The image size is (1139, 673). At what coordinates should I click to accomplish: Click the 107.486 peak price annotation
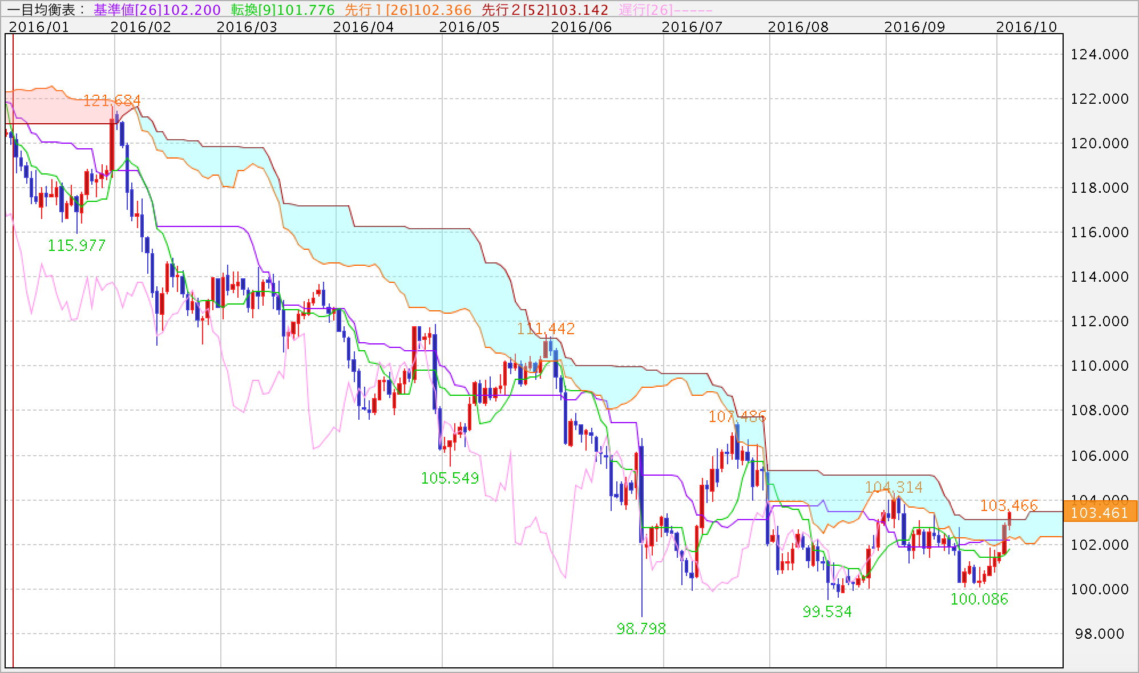coord(737,416)
